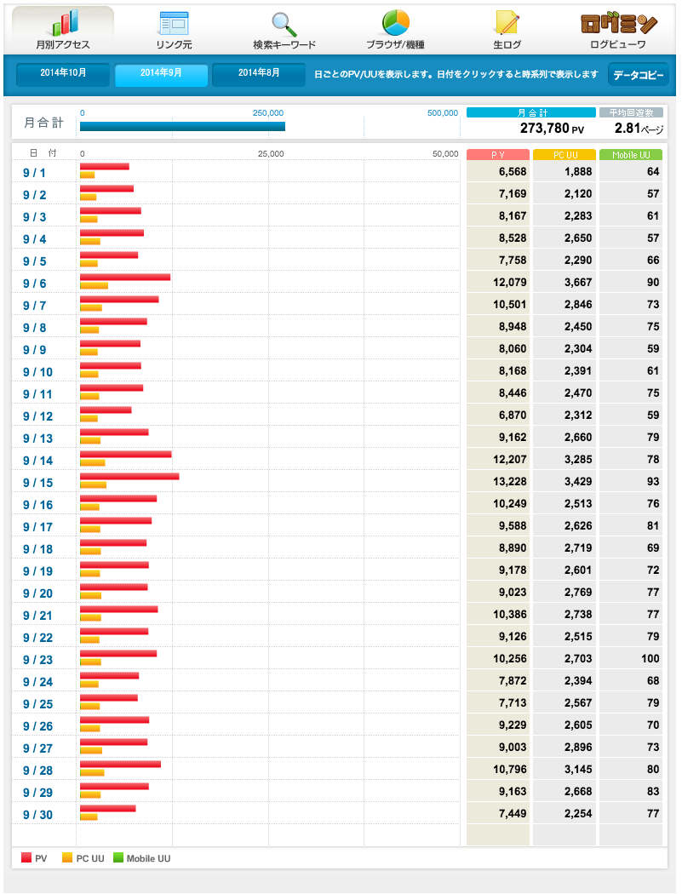Open the 9 / 30 date link

tap(37, 816)
